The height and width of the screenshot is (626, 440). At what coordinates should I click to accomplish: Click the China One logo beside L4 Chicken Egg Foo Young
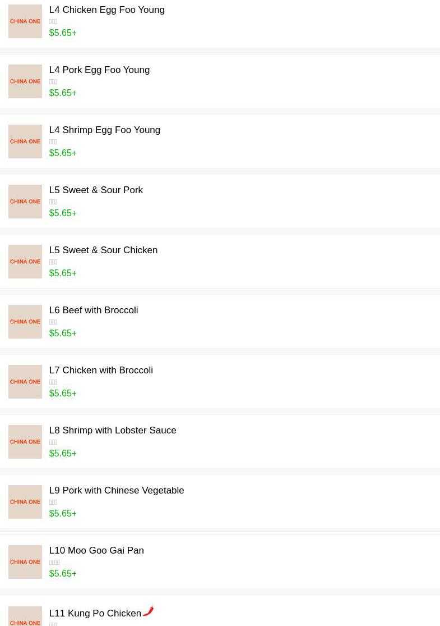click(x=25, y=21)
